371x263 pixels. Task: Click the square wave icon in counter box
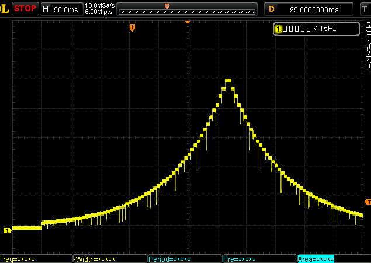pyautogui.click(x=296, y=29)
